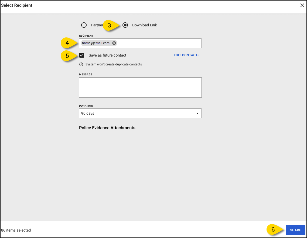This screenshot has width=307, height=238.
Task: Select the Partner radio button
Action: [x=84, y=25]
